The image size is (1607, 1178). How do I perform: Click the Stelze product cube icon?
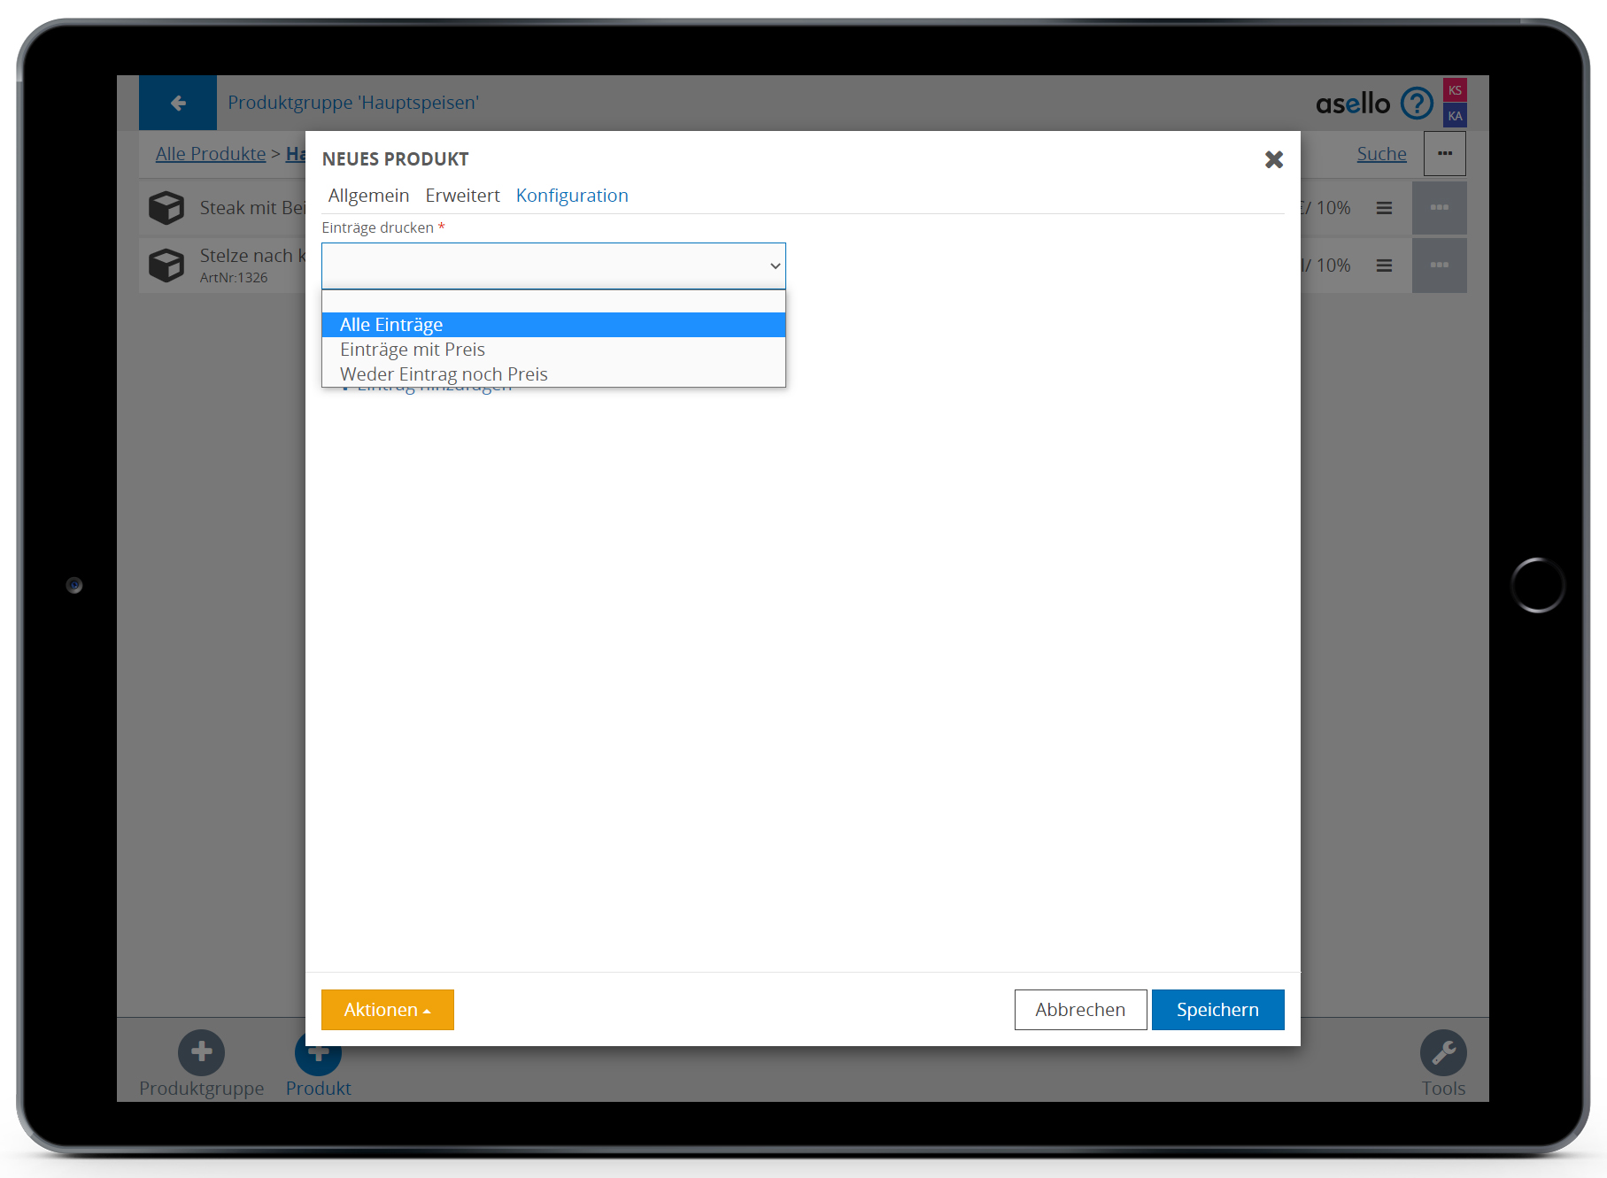166,266
